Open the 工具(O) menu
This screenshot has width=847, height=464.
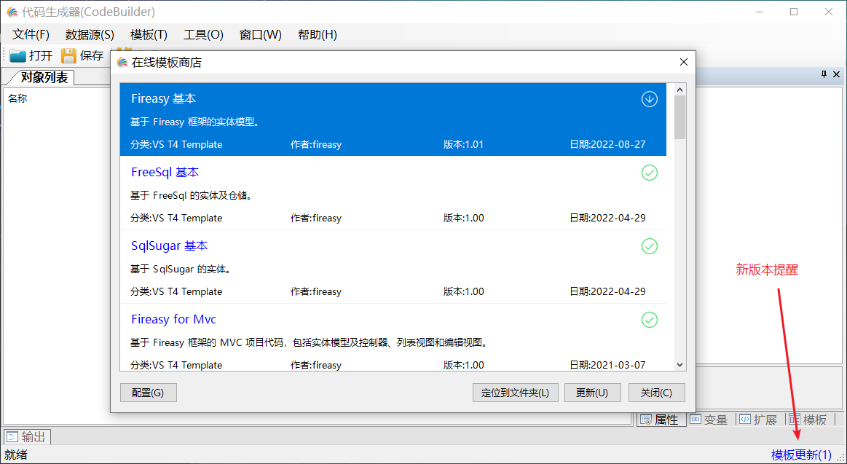point(204,34)
